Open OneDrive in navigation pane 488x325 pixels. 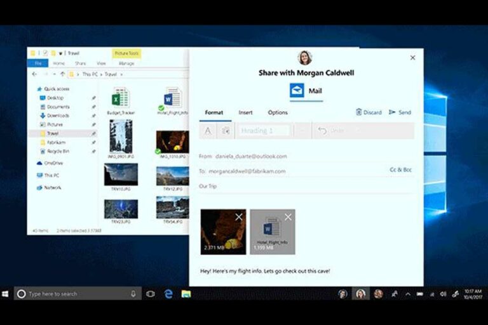click(x=50, y=163)
